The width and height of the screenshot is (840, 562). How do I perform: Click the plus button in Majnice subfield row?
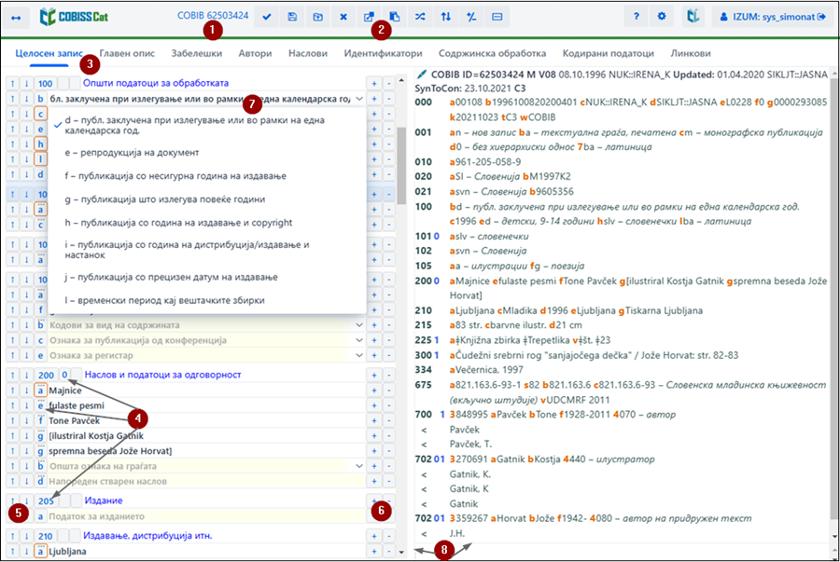[x=374, y=391]
